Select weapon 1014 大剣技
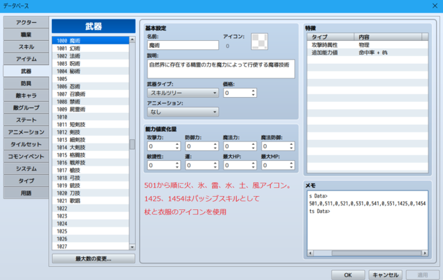The image size is (443, 280). click(91, 148)
